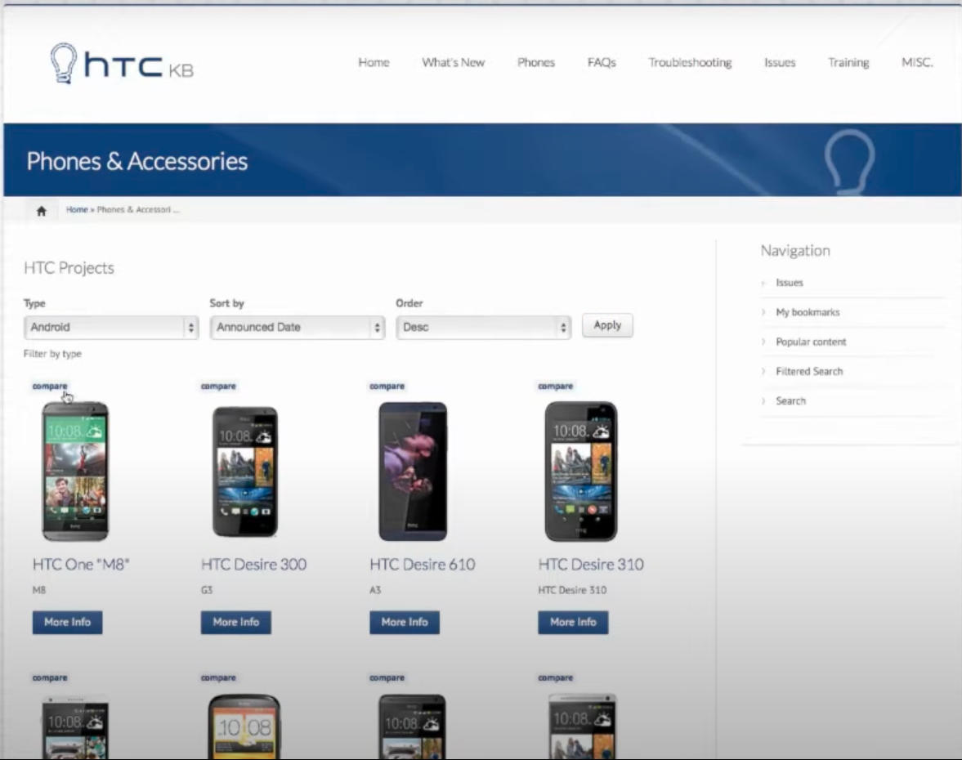Click the arrow beside sidebar Search
Image resolution: width=962 pixels, height=760 pixels.
(x=763, y=400)
